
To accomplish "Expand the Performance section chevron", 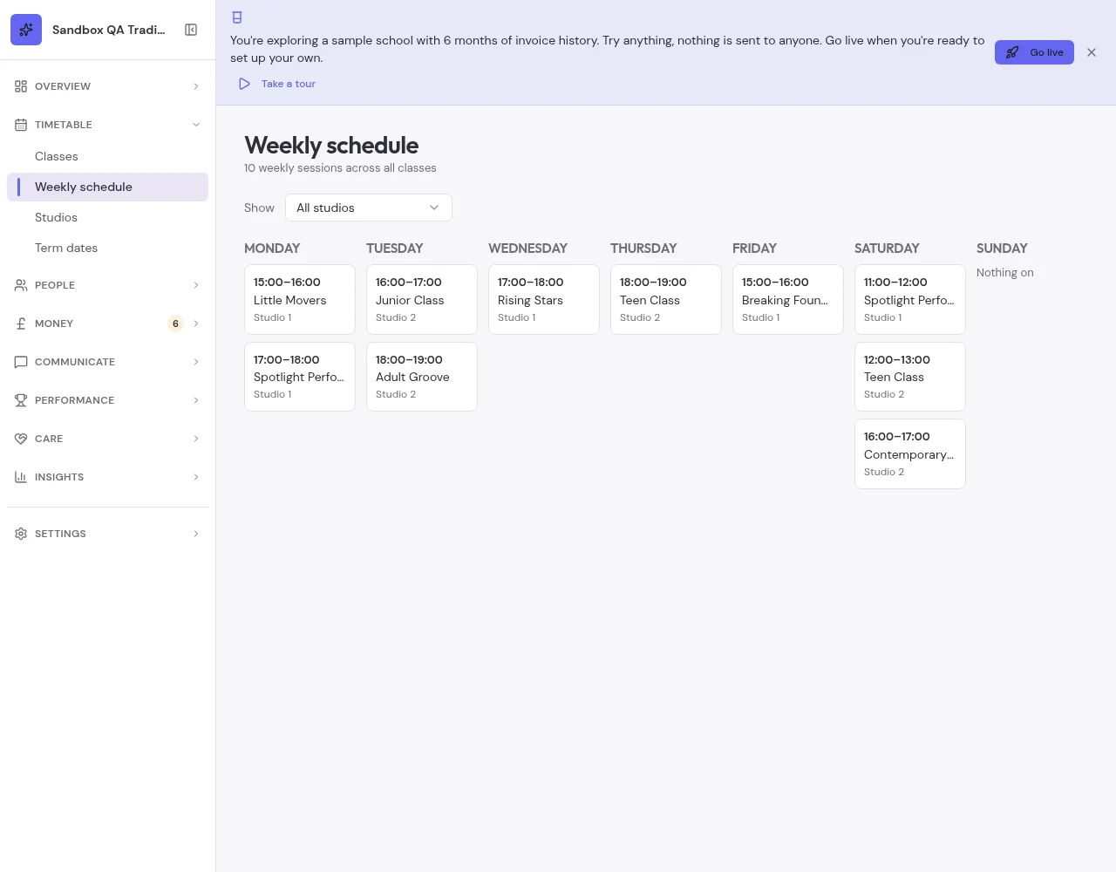I will (196, 400).
